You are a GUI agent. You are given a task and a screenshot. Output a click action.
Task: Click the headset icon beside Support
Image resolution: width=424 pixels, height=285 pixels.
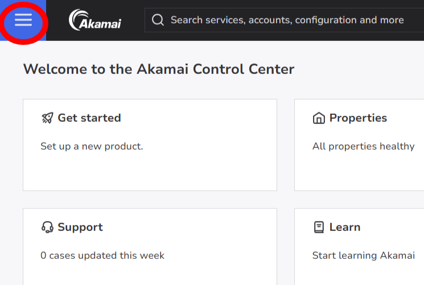47,228
